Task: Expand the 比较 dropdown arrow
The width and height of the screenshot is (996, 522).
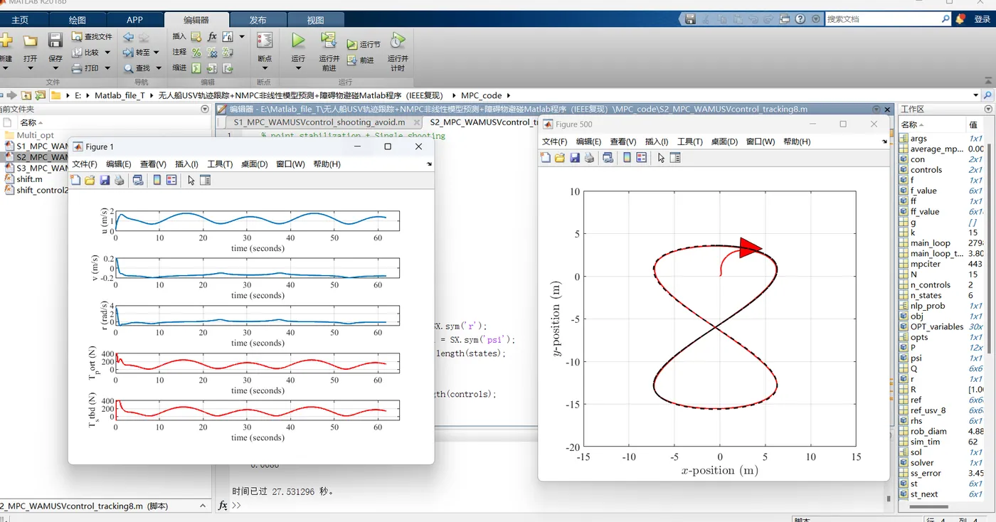Action: click(x=107, y=53)
